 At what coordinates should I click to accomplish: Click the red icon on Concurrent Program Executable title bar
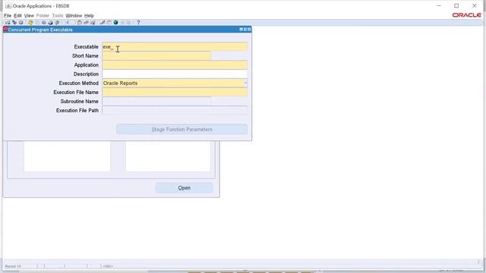coord(5,29)
